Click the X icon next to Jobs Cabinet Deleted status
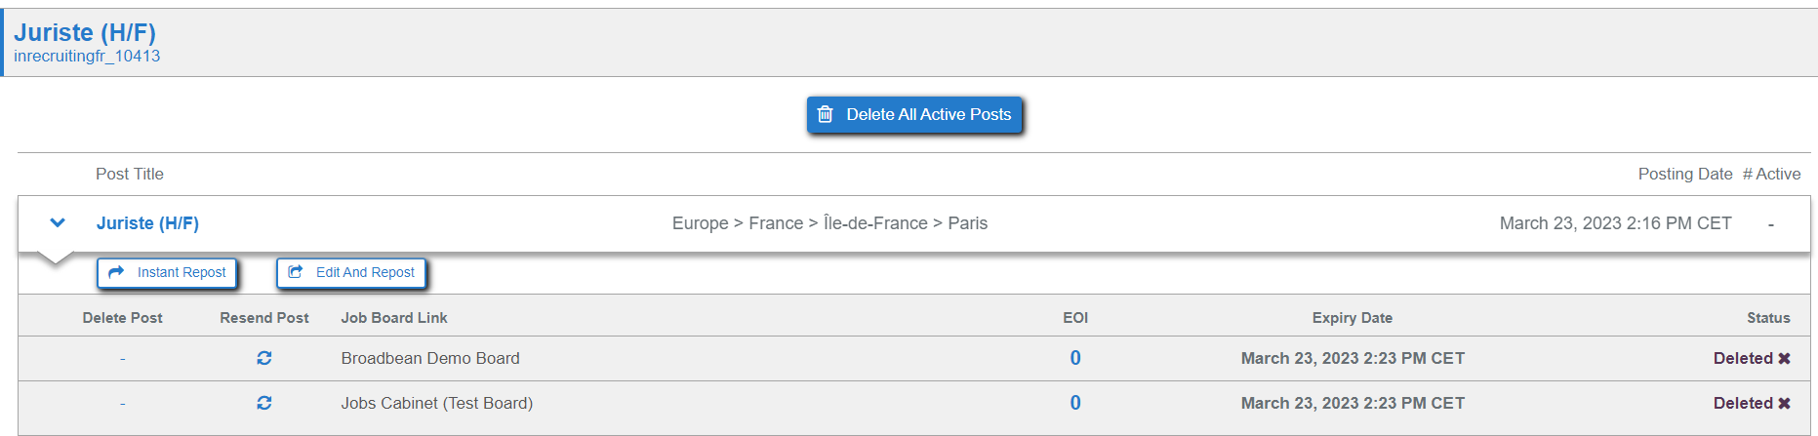The height and width of the screenshot is (436, 1818). [1784, 404]
